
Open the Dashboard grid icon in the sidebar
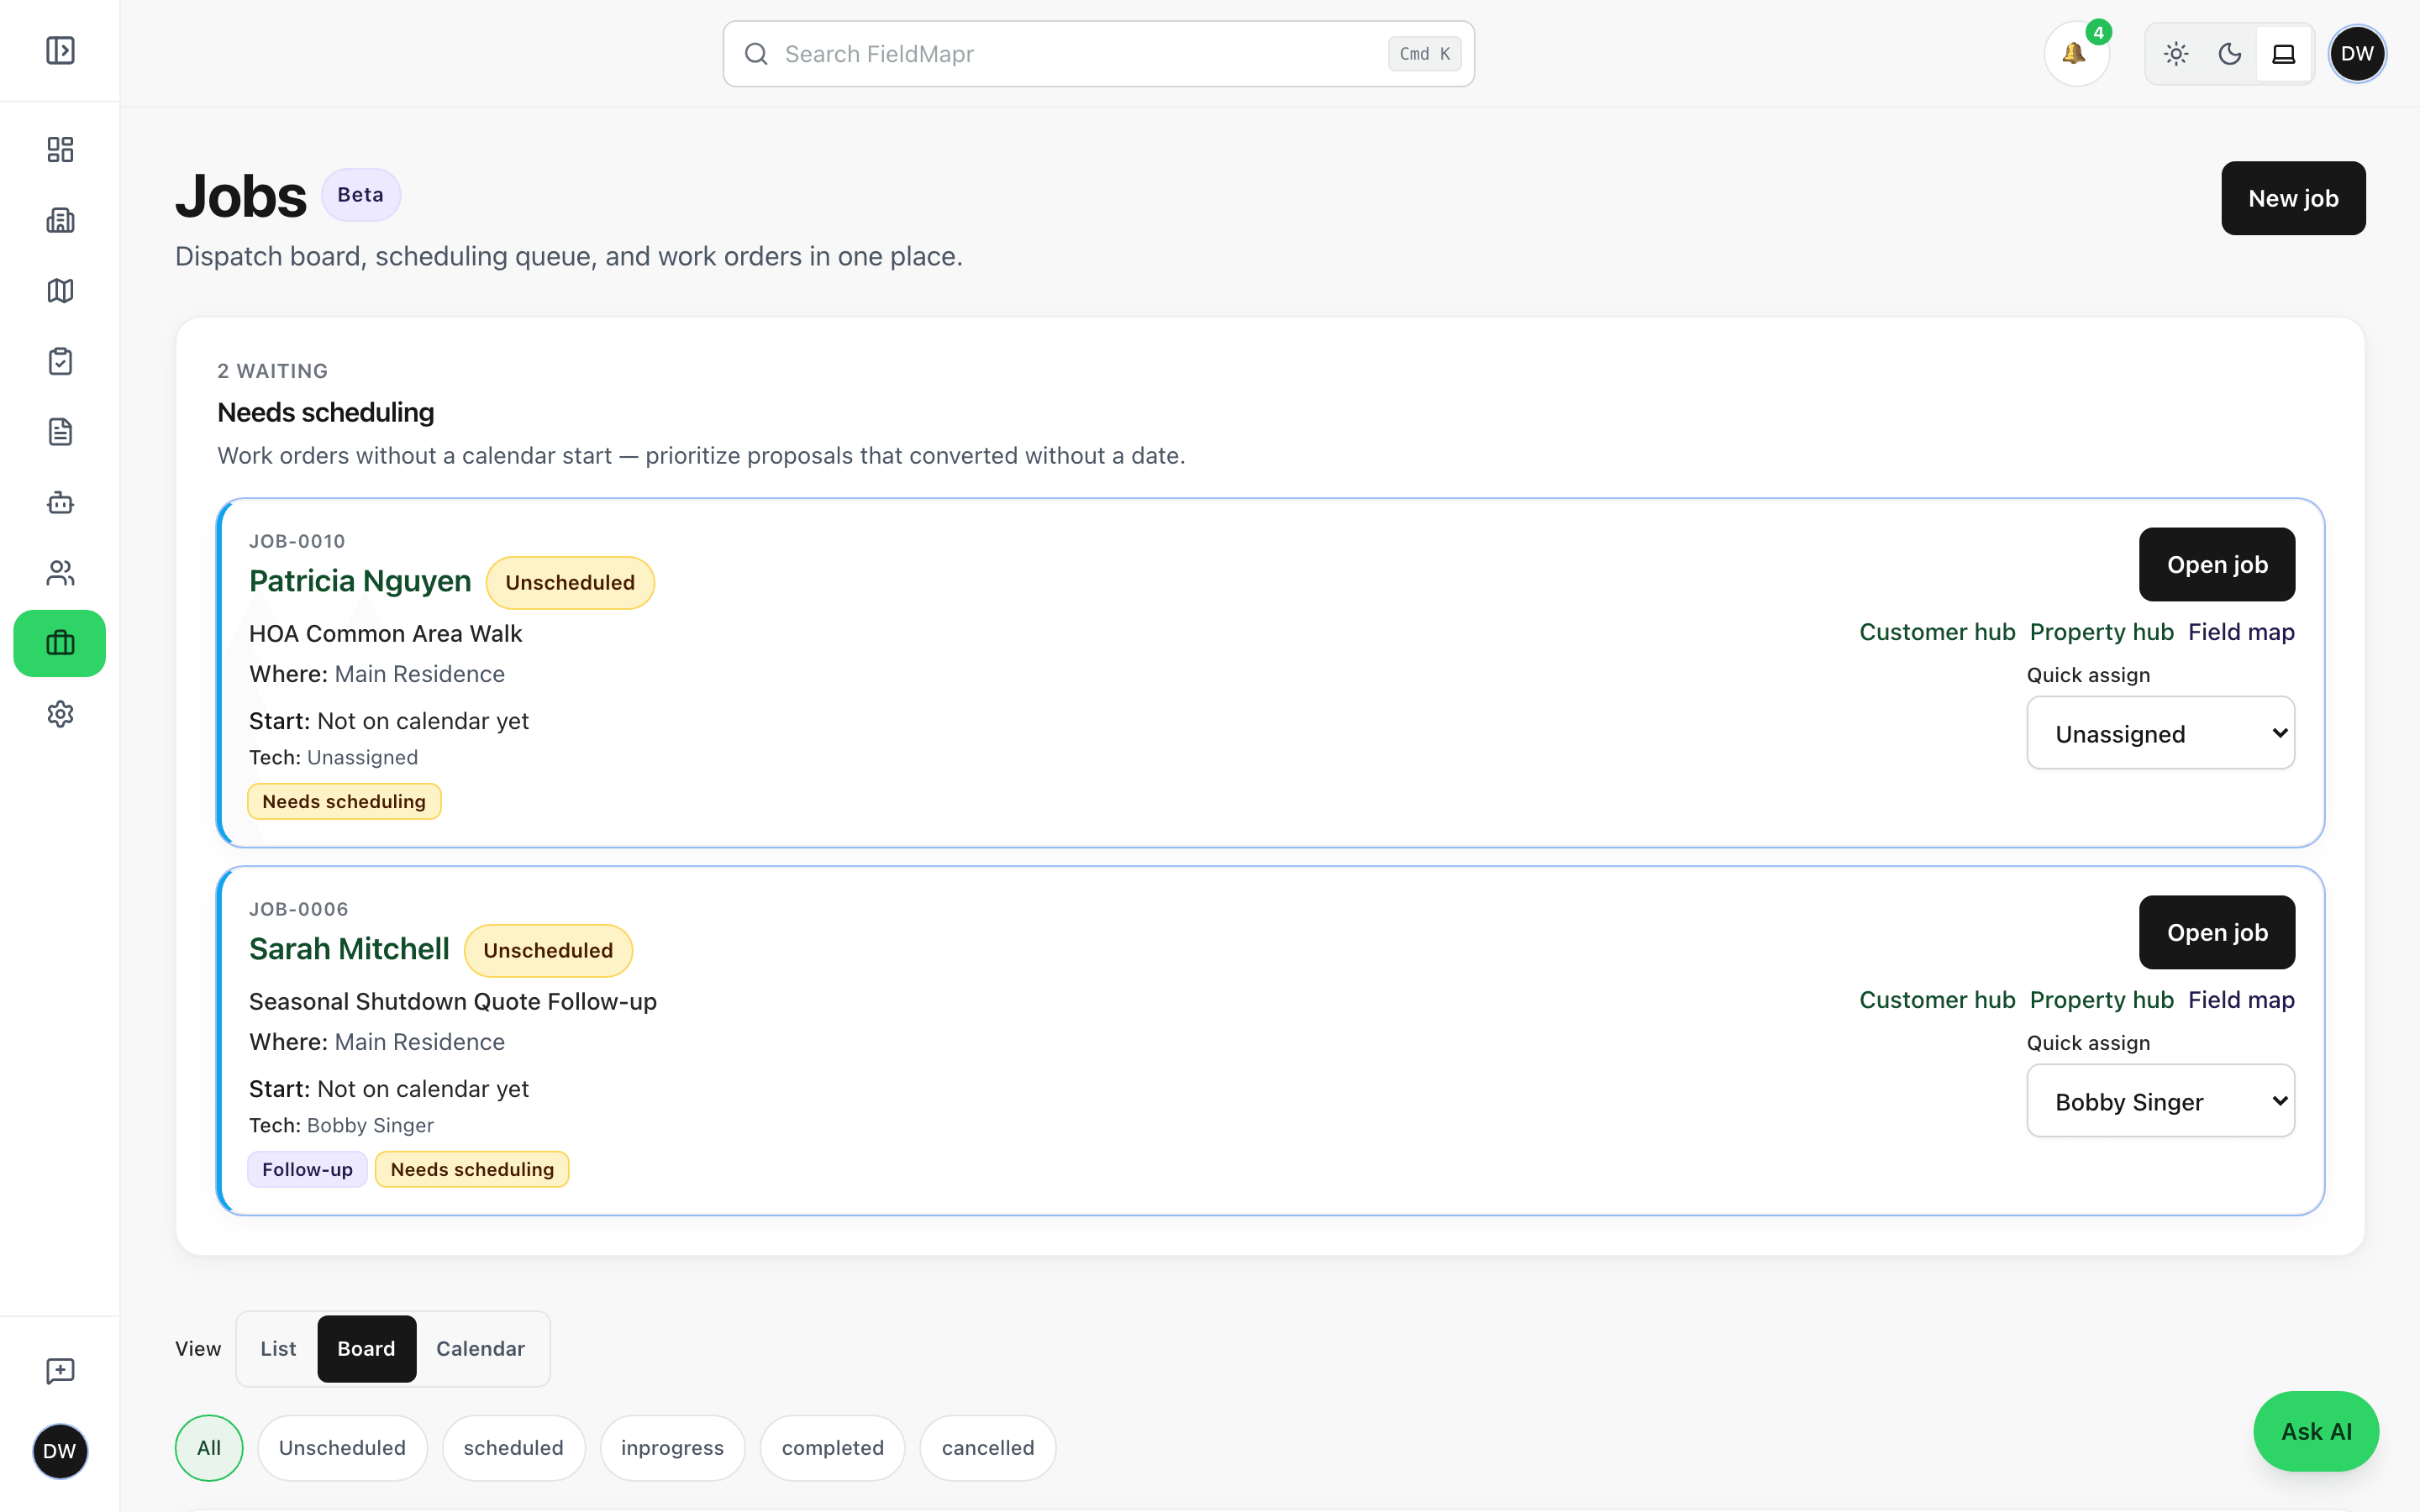pos(60,149)
